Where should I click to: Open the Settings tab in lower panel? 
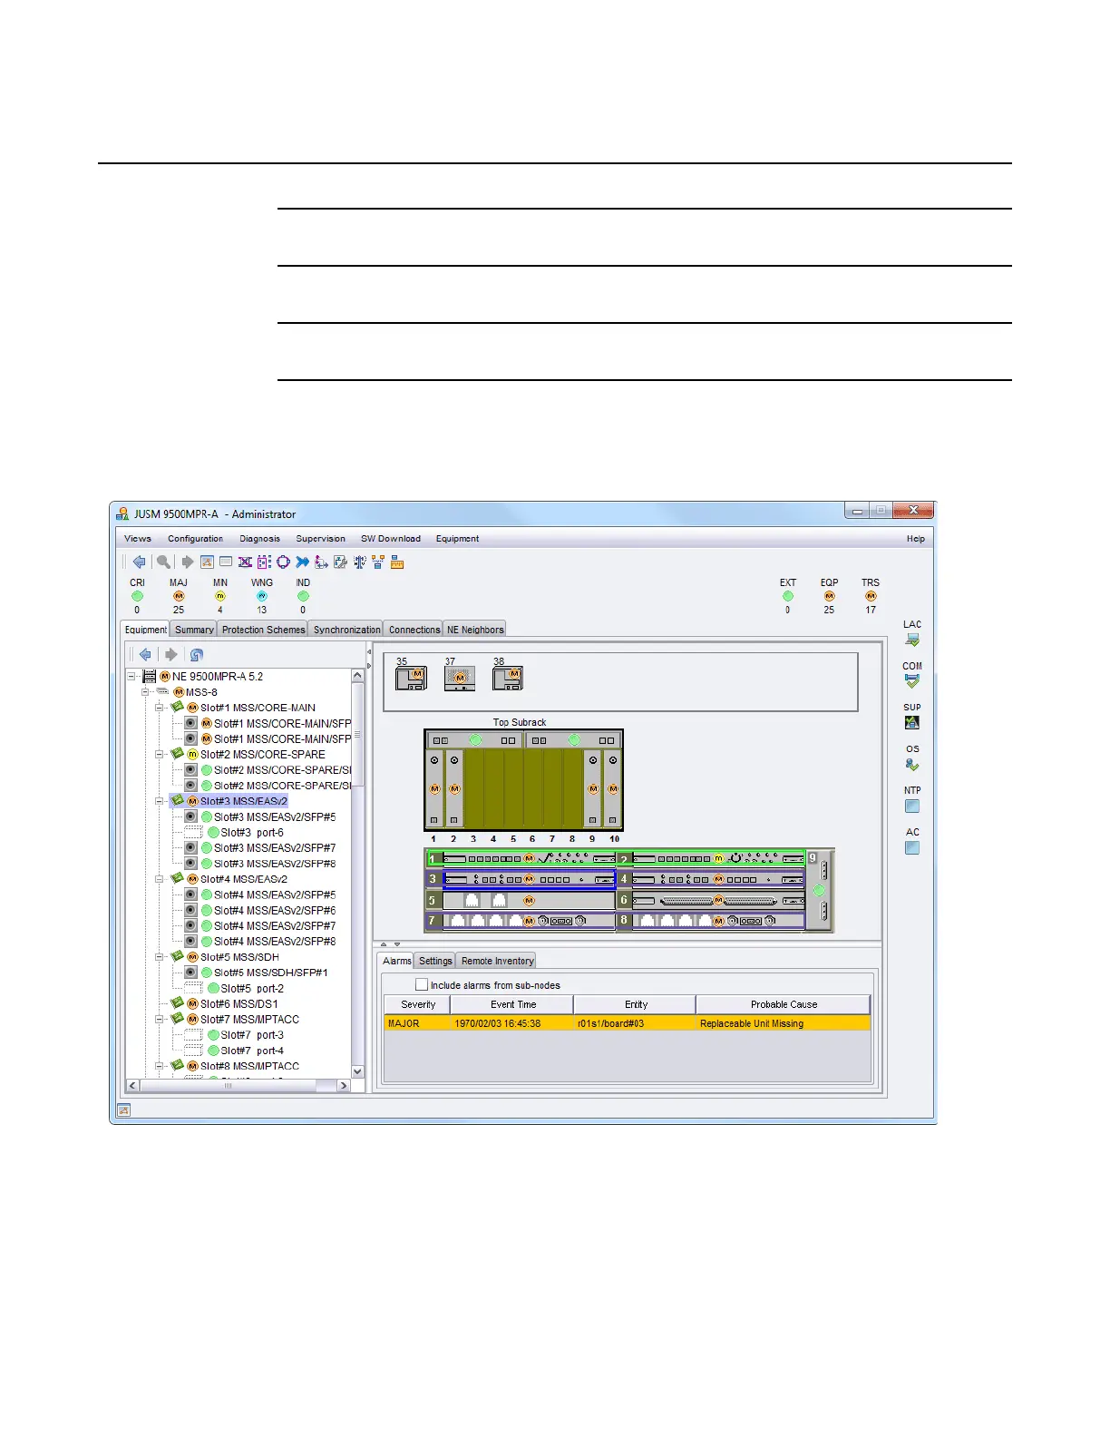[435, 961]
